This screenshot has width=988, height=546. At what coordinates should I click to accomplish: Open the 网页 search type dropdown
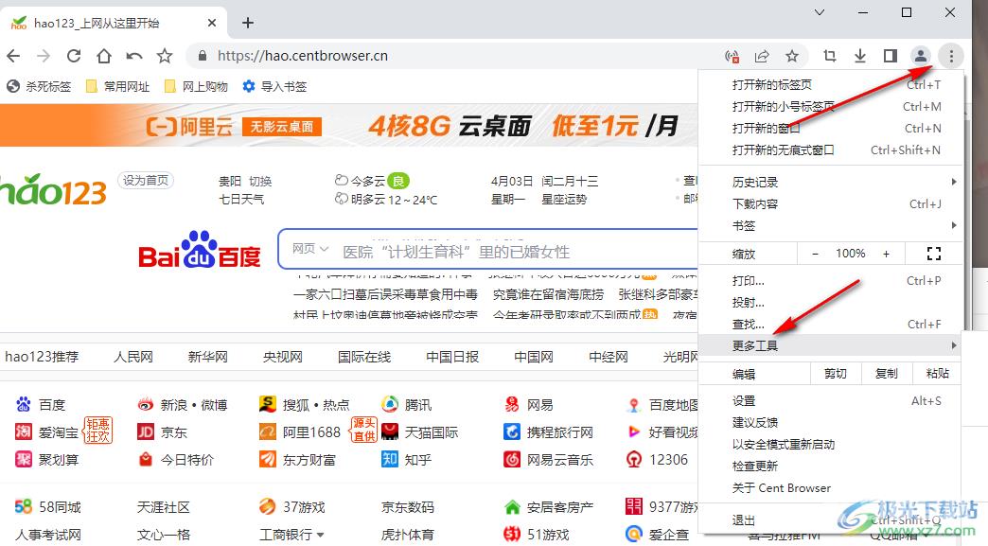(310, 249)
